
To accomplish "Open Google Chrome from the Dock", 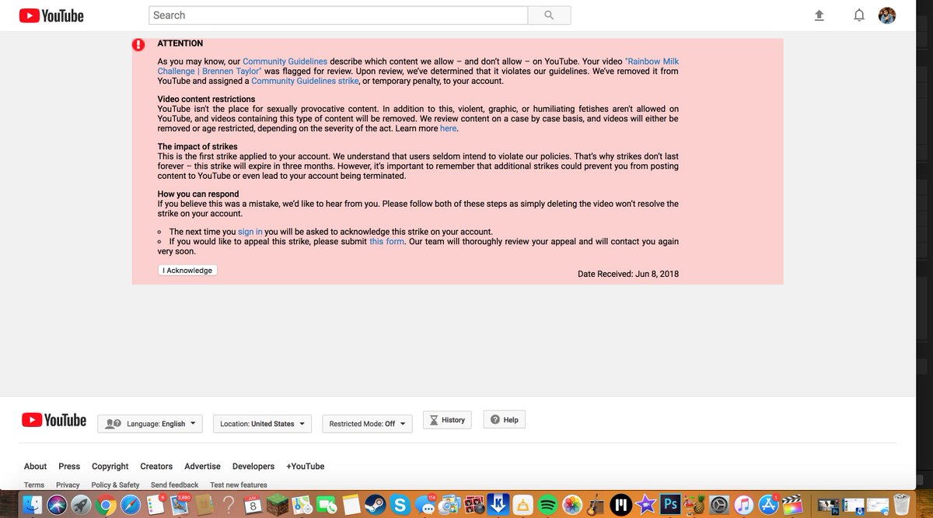I will point(106,505).
